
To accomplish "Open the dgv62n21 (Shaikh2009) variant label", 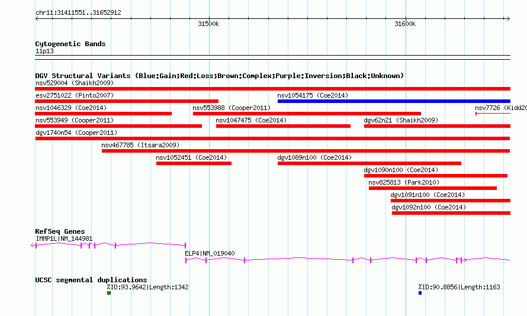I will click(401, 120).
